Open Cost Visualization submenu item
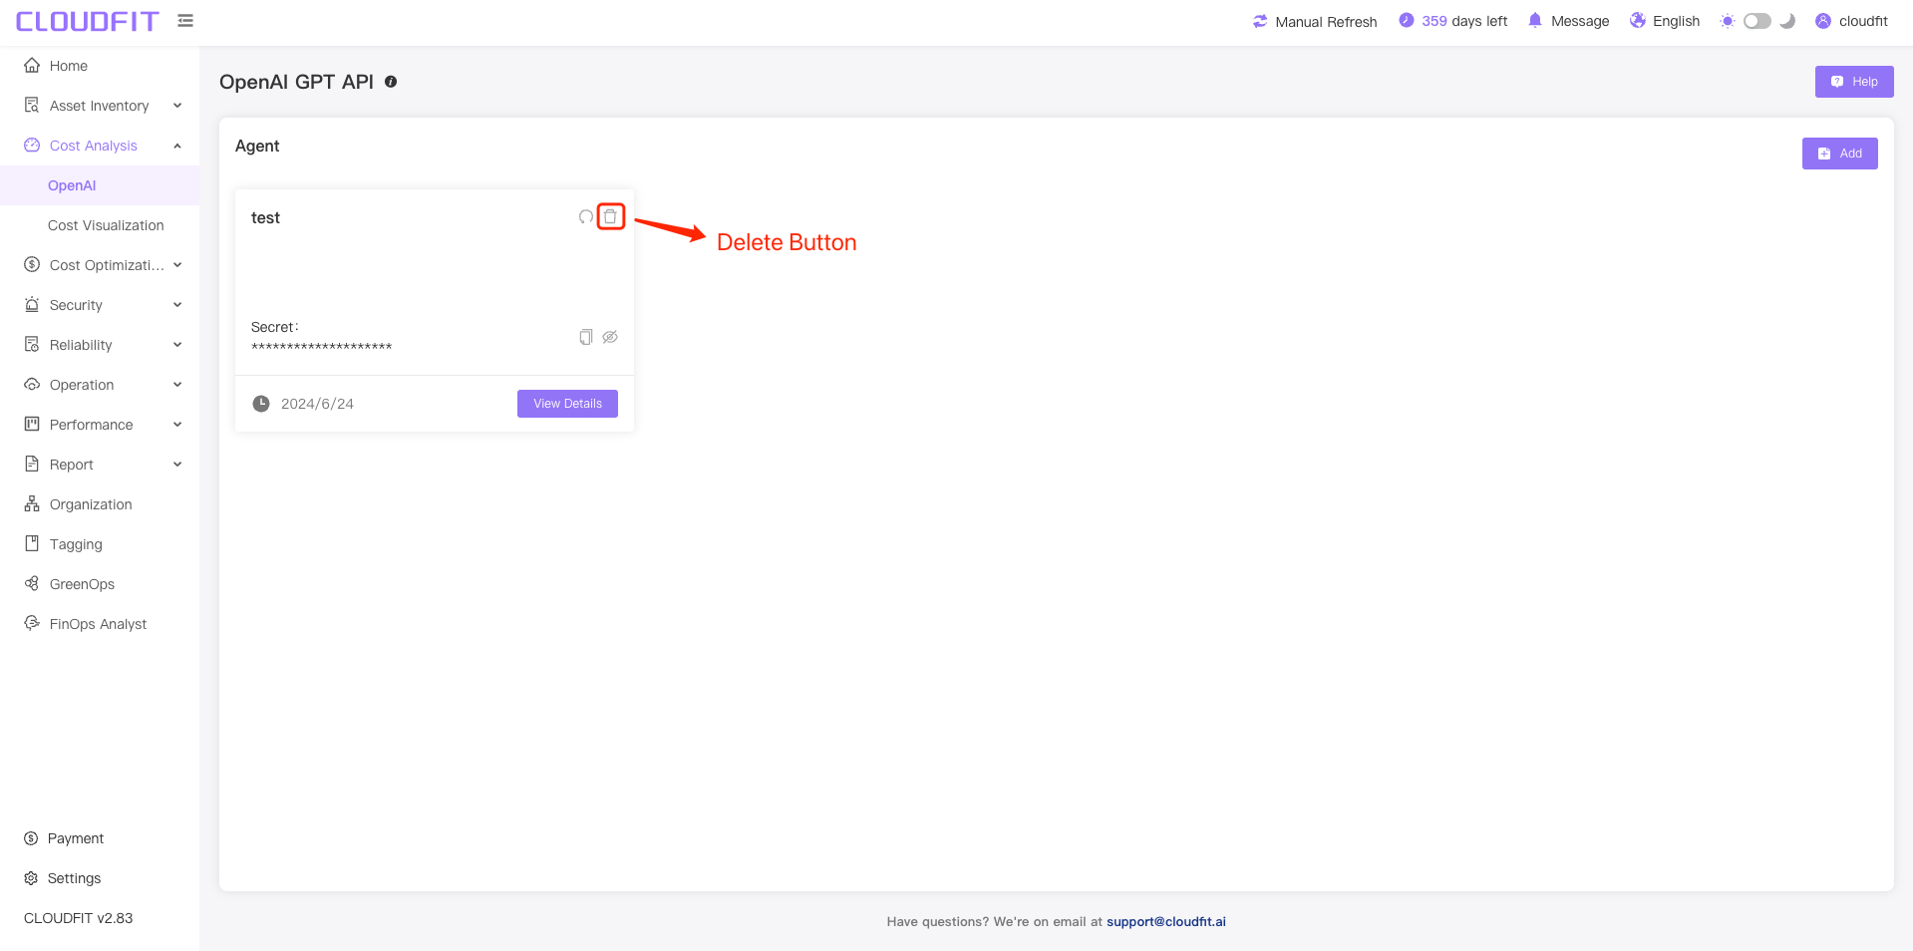 (x=100, y=225)
